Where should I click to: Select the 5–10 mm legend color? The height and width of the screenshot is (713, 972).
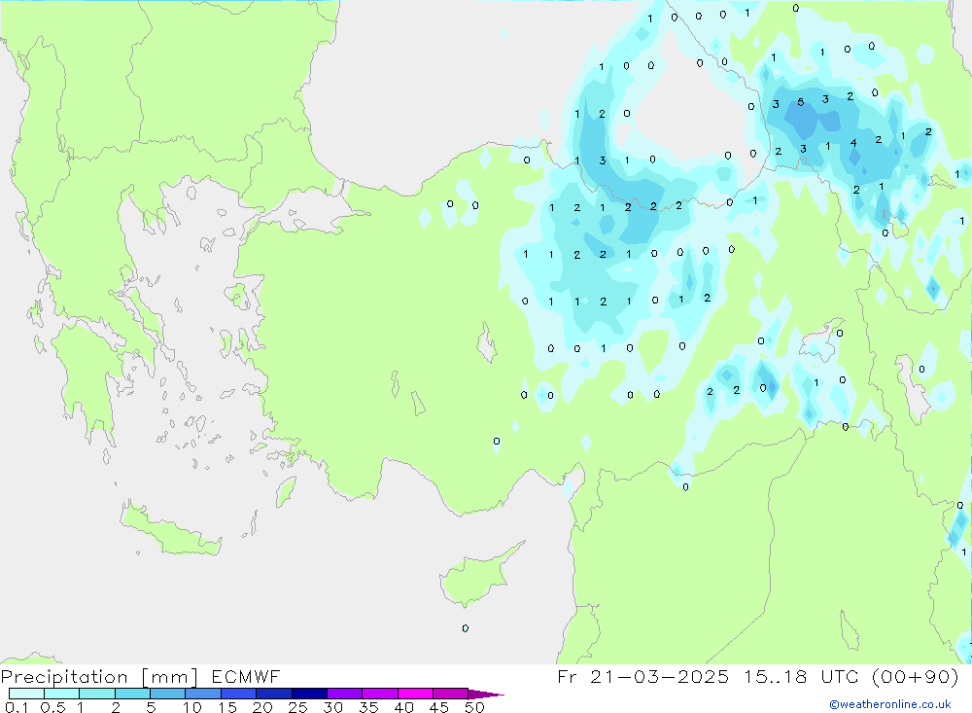(x=167, y=694)
